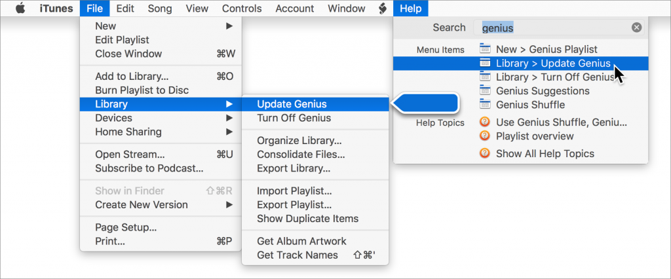Click the help search field containing genius
Screen dimensions: 671x279
click(558, 28)
